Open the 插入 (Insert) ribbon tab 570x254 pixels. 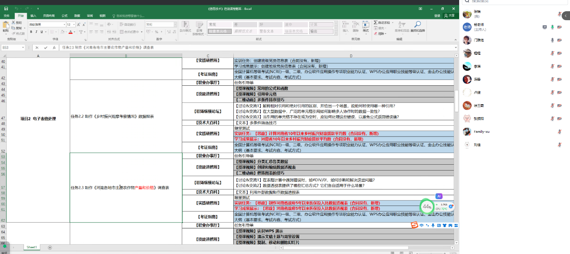pos(33,16)
